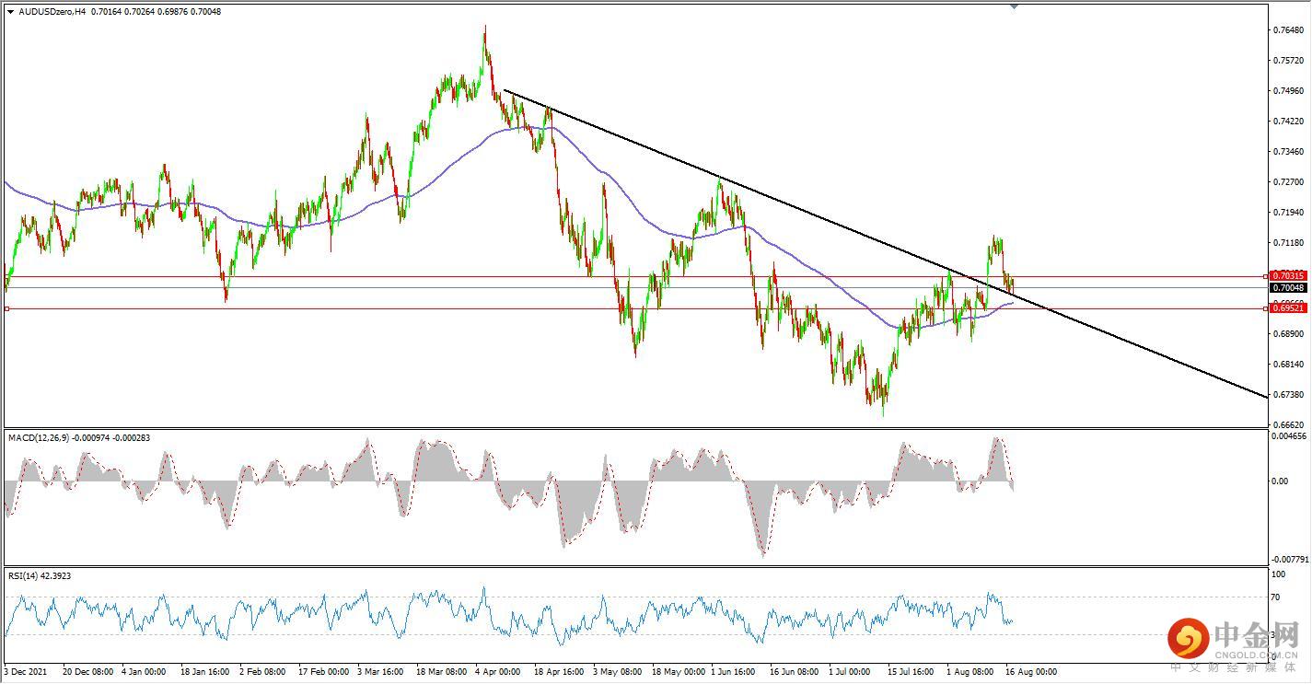Click the 20 Dec 08:00 time label
1312x684 pixels.
(x=87, y=671)
